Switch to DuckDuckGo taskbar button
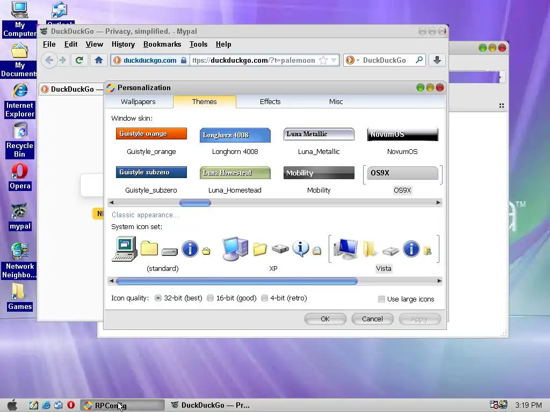 coord(211,406)
